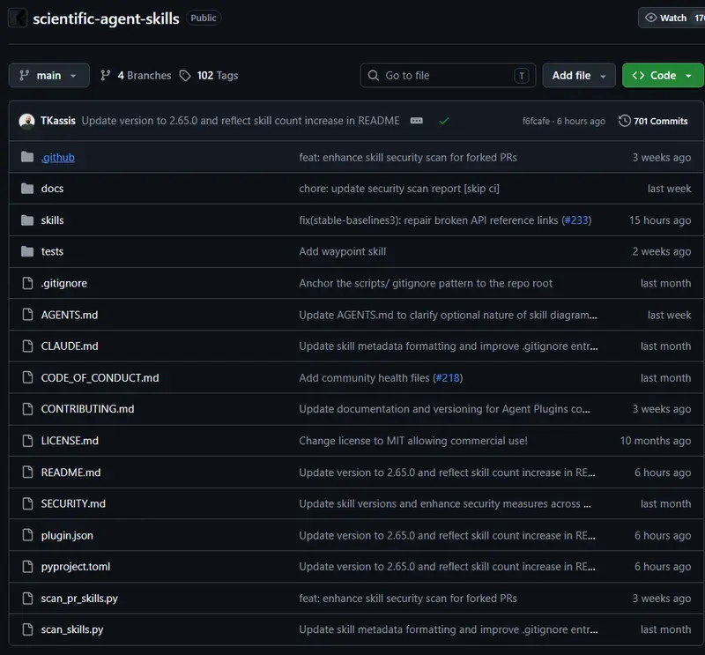Click the file icon next to plugin.json
The height and width of the screenshot is (655, 705).
27,535
